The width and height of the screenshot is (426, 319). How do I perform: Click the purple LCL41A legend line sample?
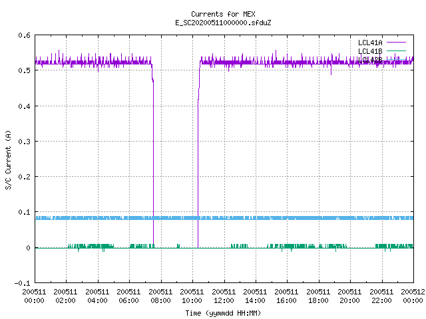[x=396, y=43]
